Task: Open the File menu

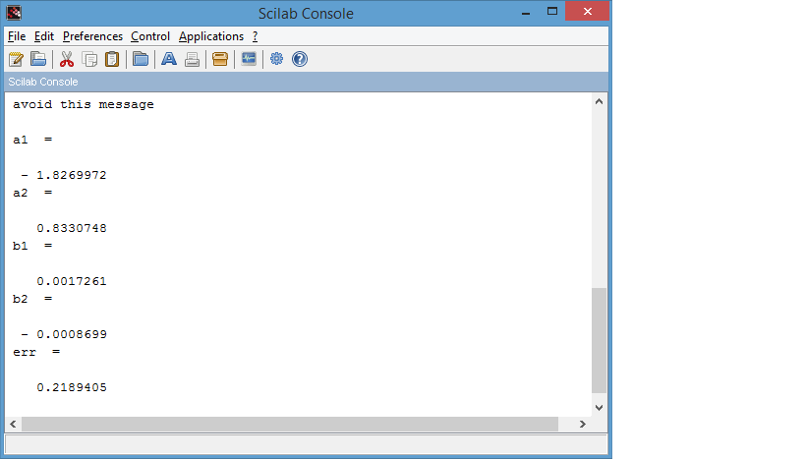Action: (x=17, y=36)
